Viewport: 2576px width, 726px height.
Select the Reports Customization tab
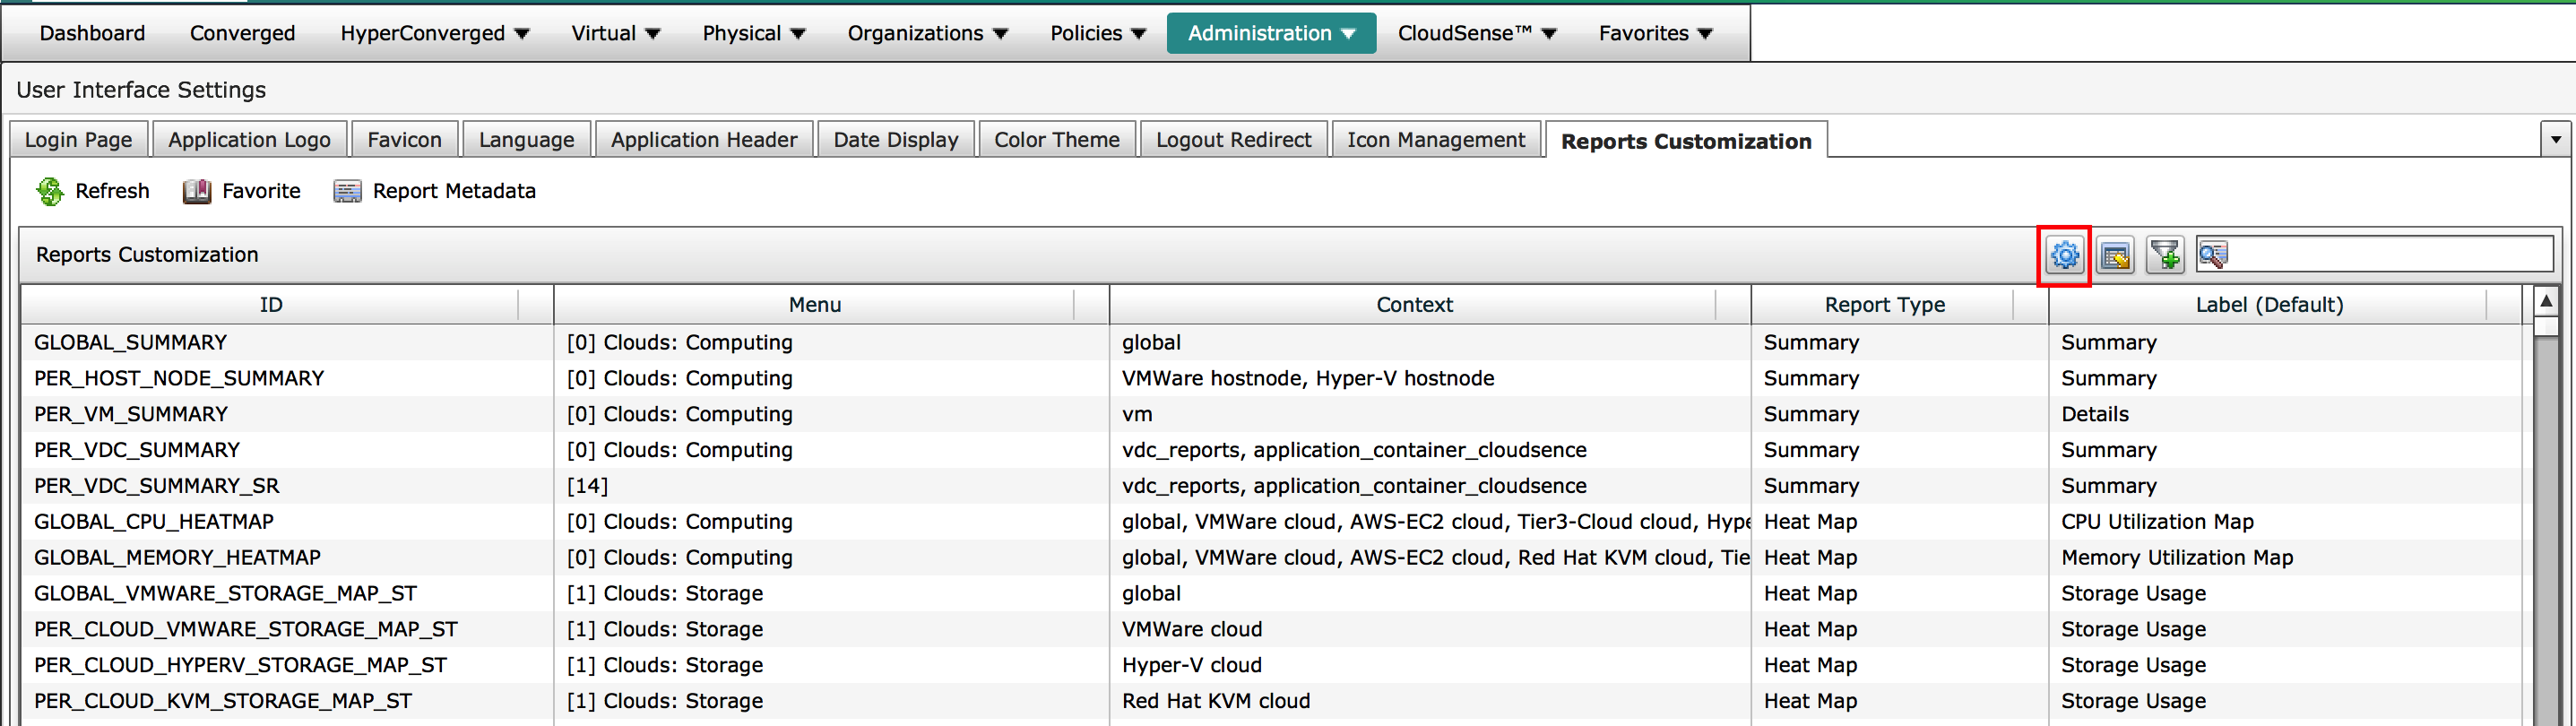pos(1686,141)
